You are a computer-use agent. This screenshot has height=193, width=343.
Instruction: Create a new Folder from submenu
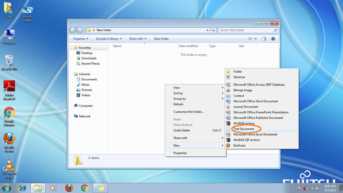click(x=262, y=72)
